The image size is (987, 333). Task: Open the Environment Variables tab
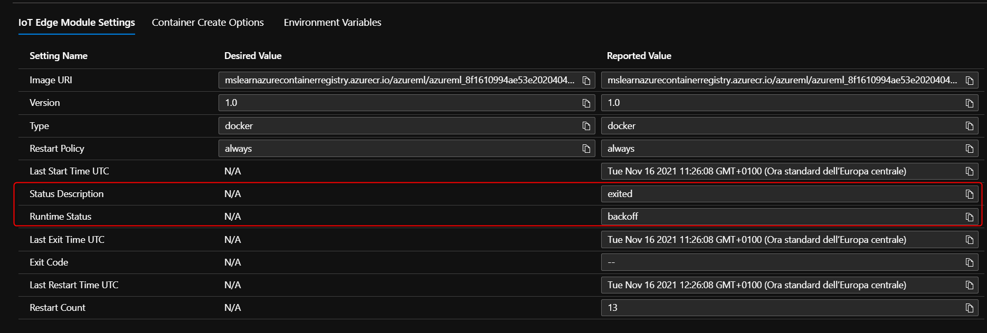pyautogui.click(x=333, y=23)
